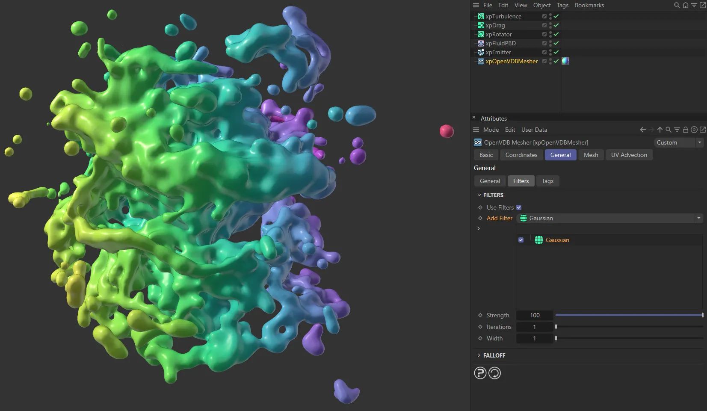Switch to the Tags tab
This screenshot has height=411, width=707.
[x=547, y=181]
